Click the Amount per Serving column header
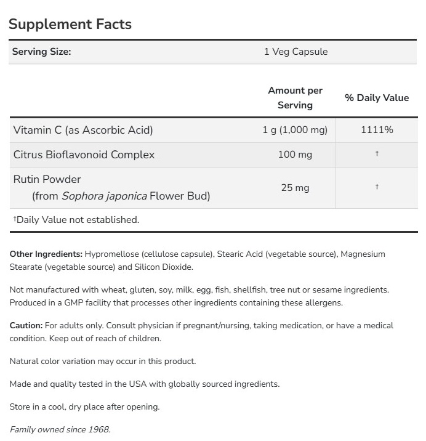This screenshot has width=426, height=441. click(295, 98)
